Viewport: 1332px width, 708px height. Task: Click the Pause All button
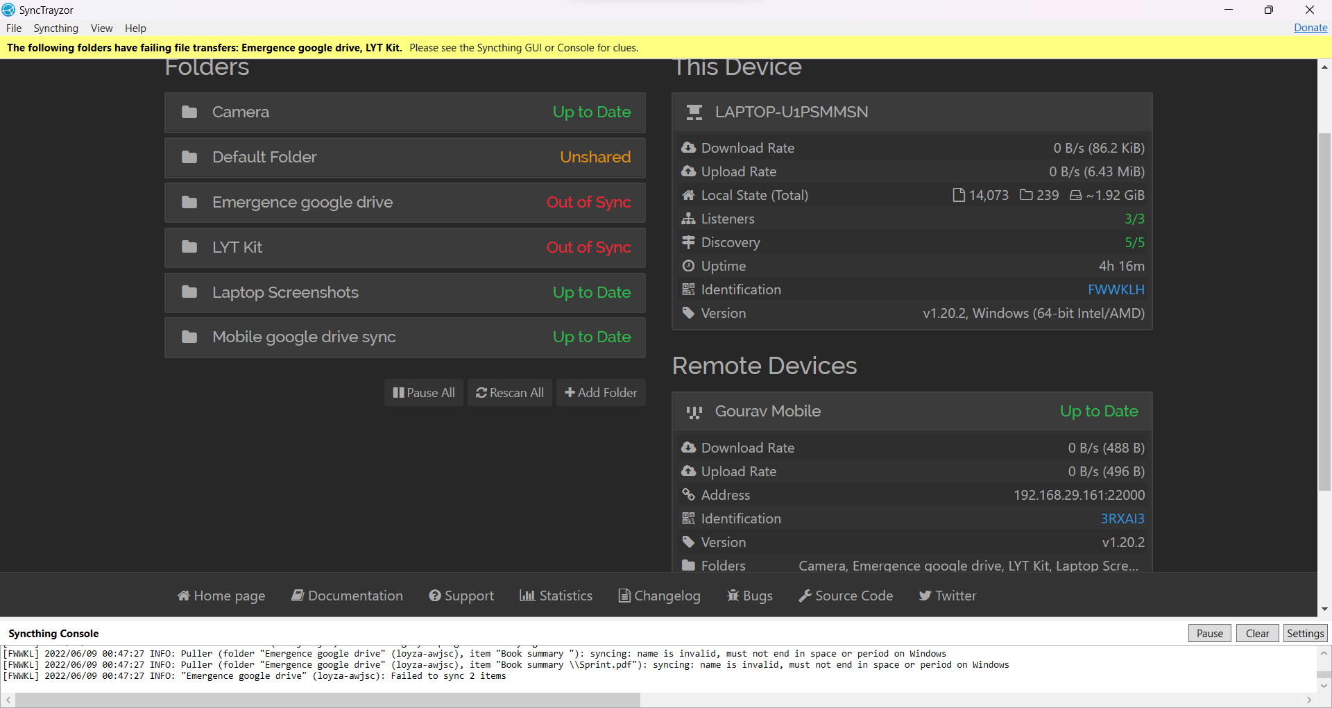tap(424, 393)
